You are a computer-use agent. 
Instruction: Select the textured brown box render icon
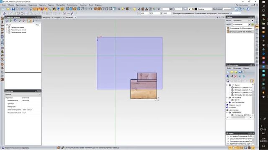[x=99, y=9]
